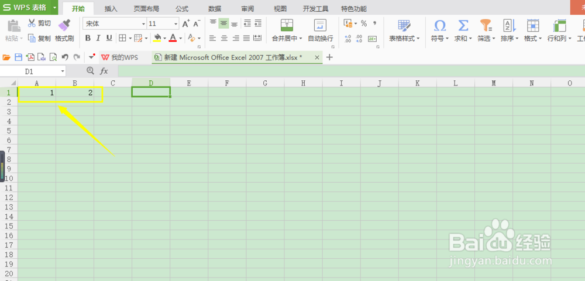Click the Copy (复制) button
The width and height of the screenshot is (585, 281).
click(39, 38)
